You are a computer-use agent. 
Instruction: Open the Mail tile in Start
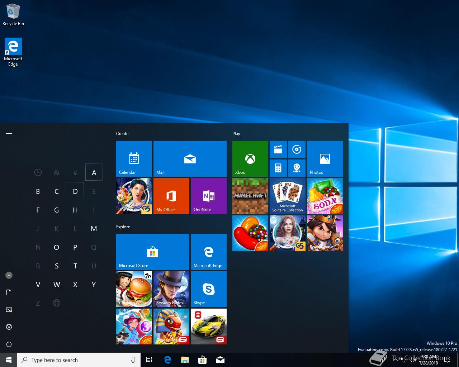(190, 159)
